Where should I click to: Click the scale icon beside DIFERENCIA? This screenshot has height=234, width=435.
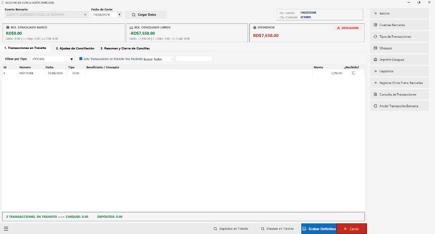pyautogui.click(x=255, y=28)
